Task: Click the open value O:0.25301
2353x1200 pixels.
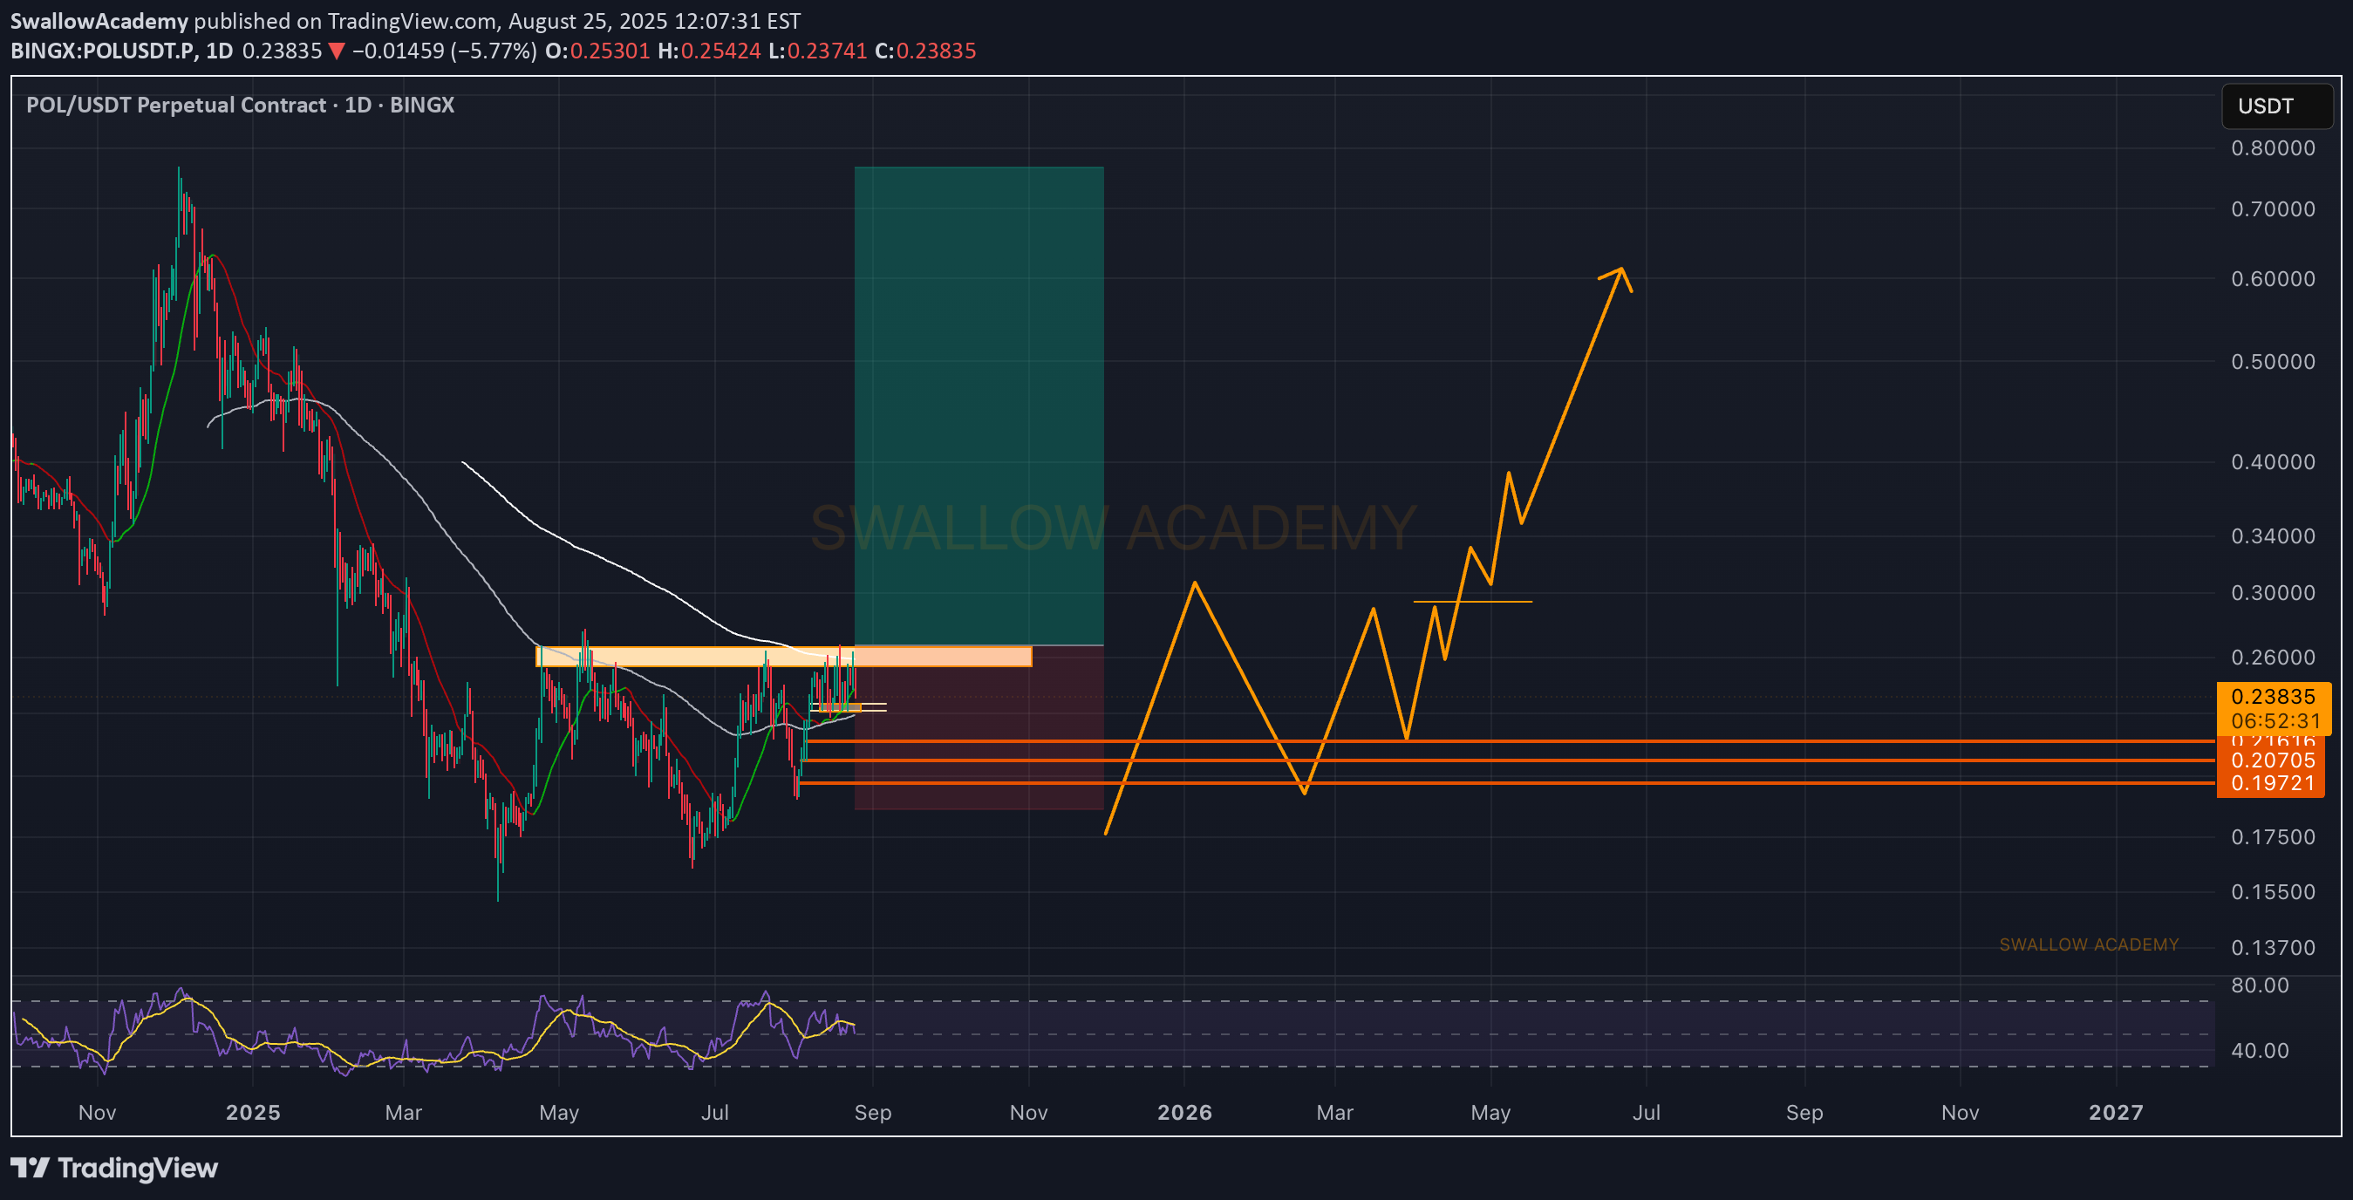Action: tap(597, 51)
